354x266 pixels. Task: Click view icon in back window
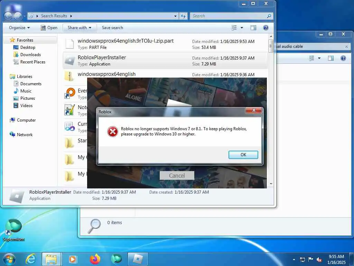tap(311, 58)
